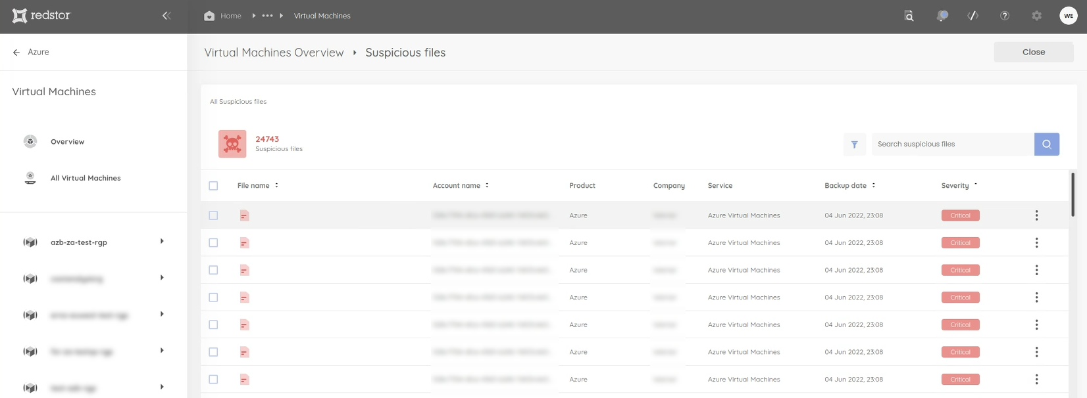
Task: Check the third row checkbox
Action: [x=213, y=270]
